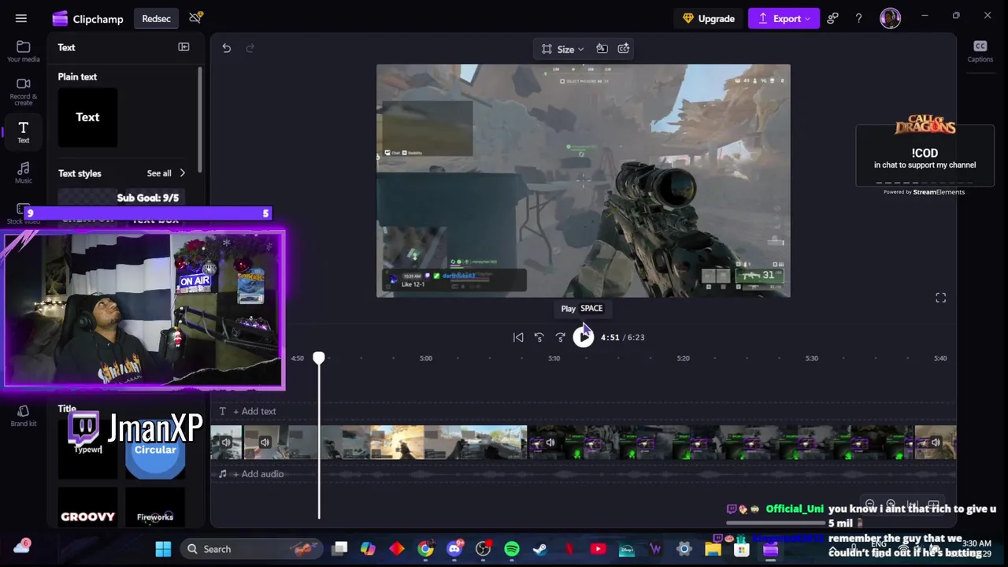This screenshot has width=1008, height=567.
Task: Open YouTube from the taskbar
Action: coord(598,549)
